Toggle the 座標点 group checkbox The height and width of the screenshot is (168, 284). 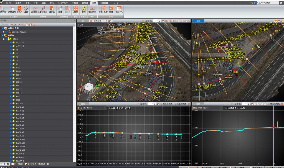click(3, 35)
